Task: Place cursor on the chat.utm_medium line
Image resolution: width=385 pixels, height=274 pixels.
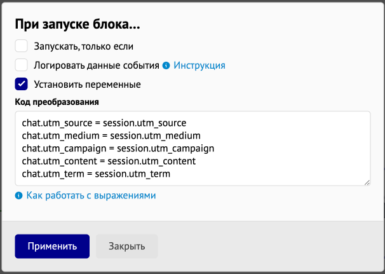Action: (111, 135)
